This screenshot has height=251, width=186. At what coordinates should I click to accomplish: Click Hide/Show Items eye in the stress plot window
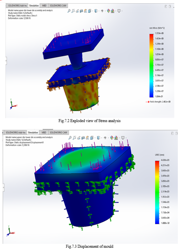pyautogui.click(x=102, y=11)
